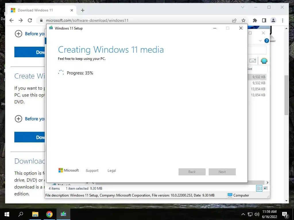
Task: Switch Explorer to large icons view
Action: pos(266,188)
